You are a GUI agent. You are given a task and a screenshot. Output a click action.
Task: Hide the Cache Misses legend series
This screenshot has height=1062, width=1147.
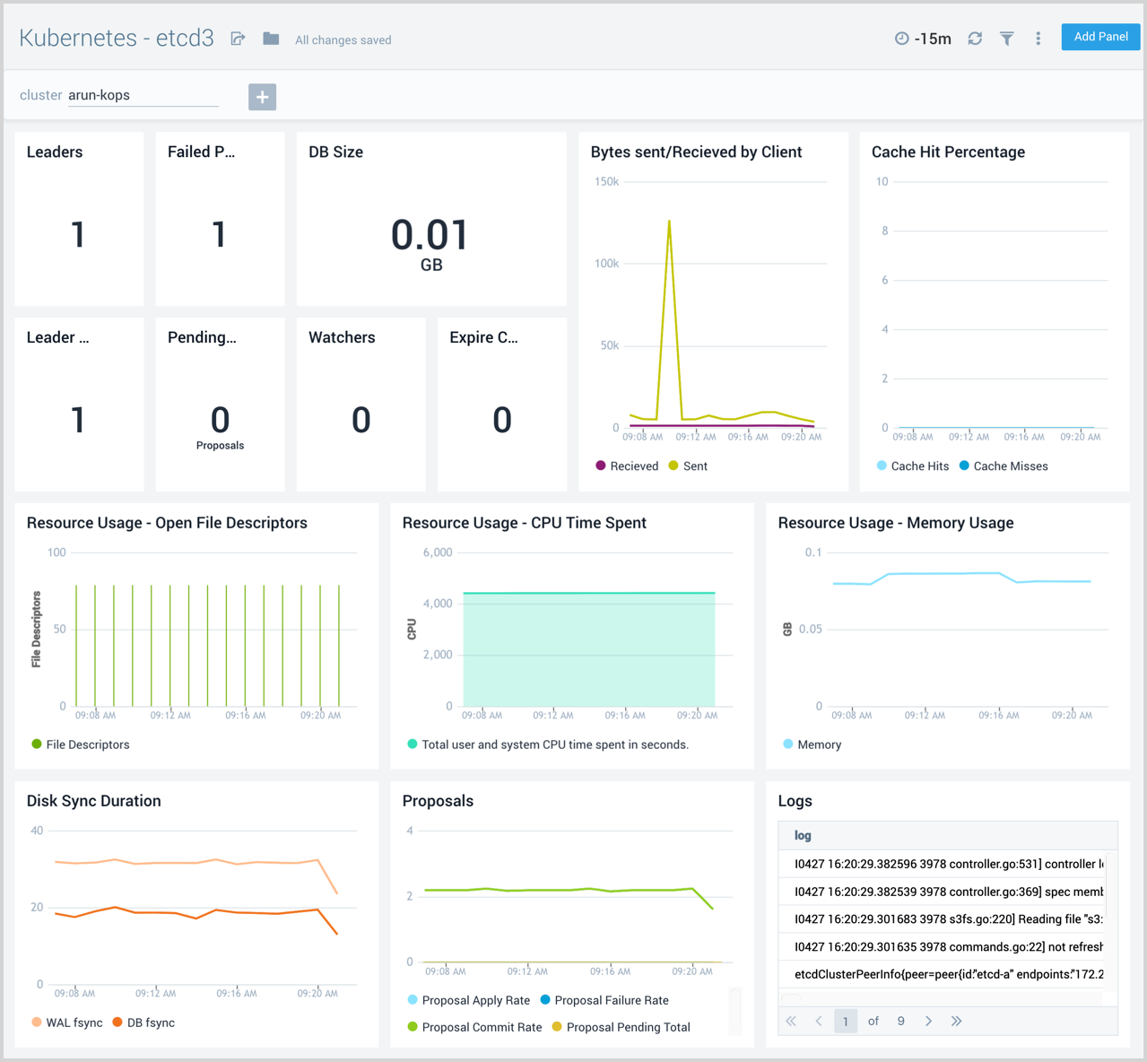coord(1004,466)
